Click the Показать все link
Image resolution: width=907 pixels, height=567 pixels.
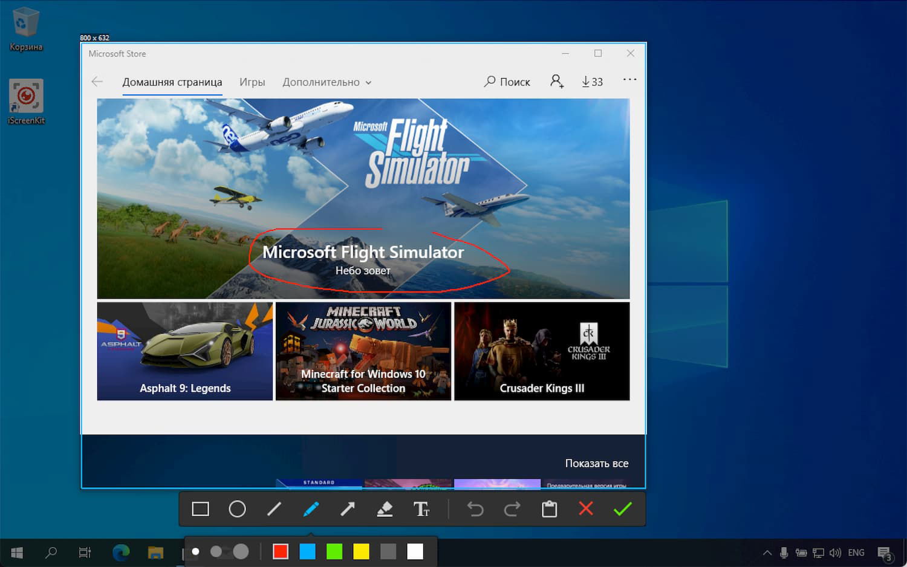pos(597,463)
